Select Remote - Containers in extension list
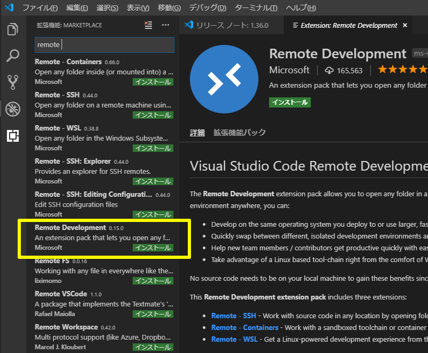 point(103,72)
